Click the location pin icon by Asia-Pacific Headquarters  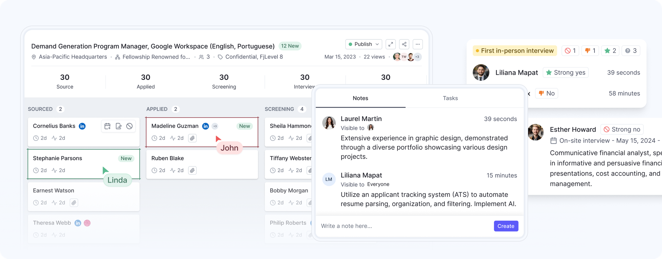point(34,57)
